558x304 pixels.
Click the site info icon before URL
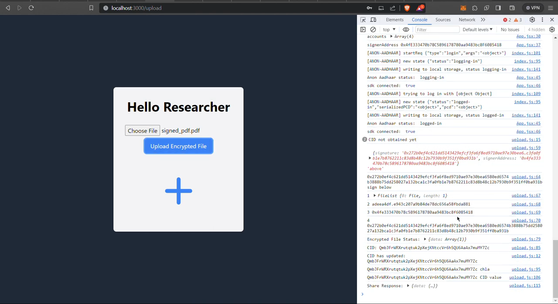click(106, 8)
